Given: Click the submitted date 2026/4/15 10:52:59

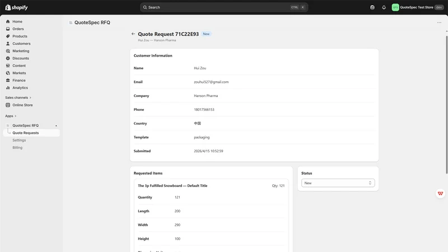Looking at the screenshot, I should [x=208, y=151].
